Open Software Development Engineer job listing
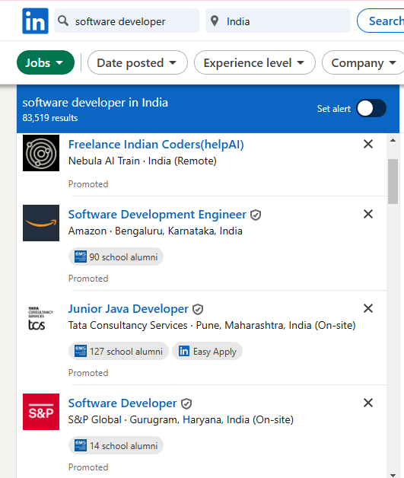The width and height of the screenshot is (404, 478). (x=157, y=215)
